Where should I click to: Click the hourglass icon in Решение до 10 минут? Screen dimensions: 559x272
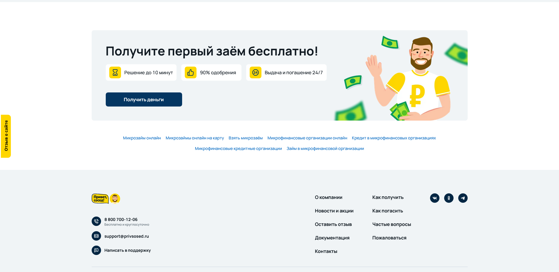pos(115,72)
